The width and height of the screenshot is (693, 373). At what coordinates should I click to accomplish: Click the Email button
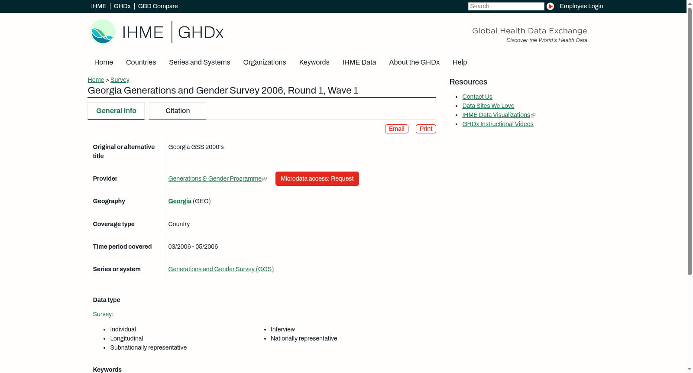[x=397, y=129]
